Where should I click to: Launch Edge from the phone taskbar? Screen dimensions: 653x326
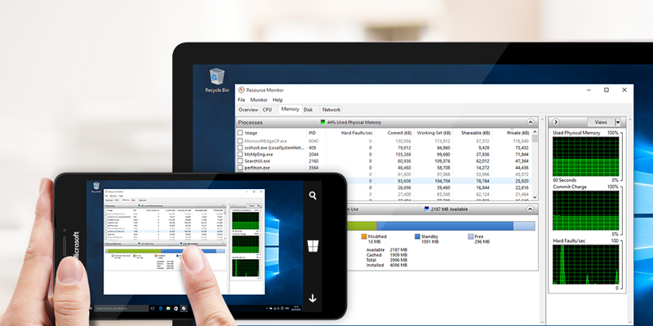point(160,309)
